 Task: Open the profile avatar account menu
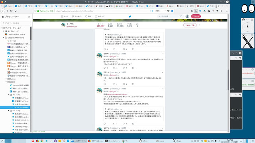[x=187, y=16]
